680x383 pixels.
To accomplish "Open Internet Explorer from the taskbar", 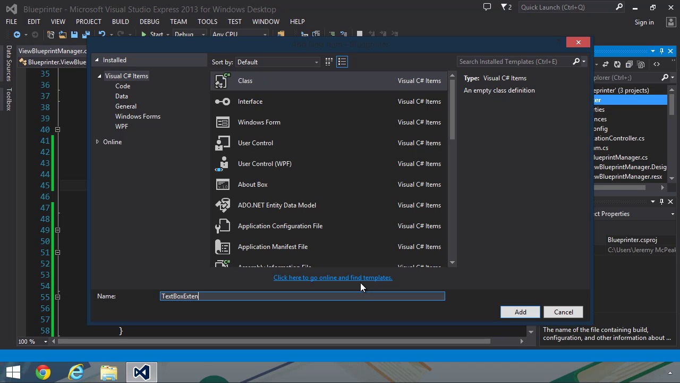I will [x=76, y=372].
